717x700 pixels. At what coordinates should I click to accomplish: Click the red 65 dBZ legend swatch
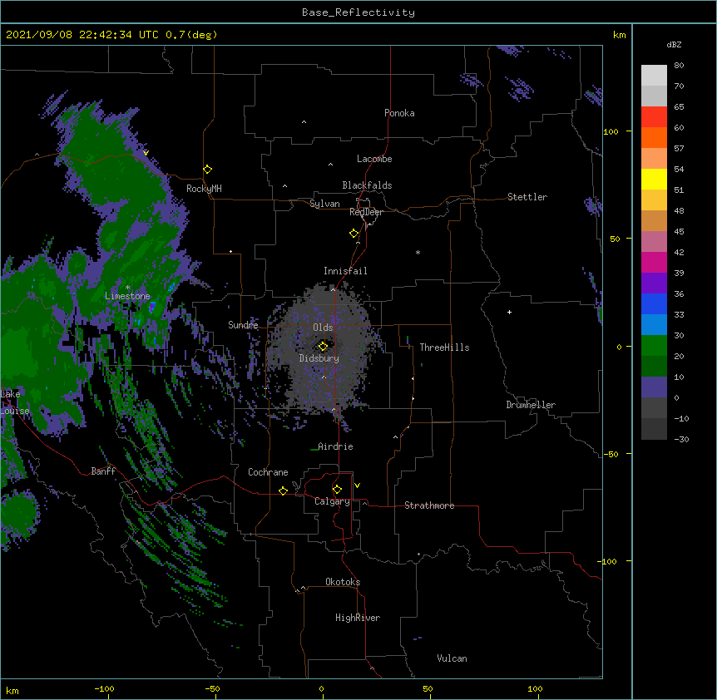[x=654, y=117]
